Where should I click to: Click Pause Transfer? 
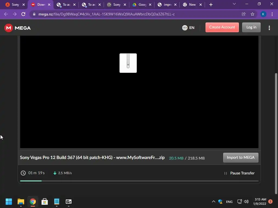pyautogui.click(x=239, y=173)
